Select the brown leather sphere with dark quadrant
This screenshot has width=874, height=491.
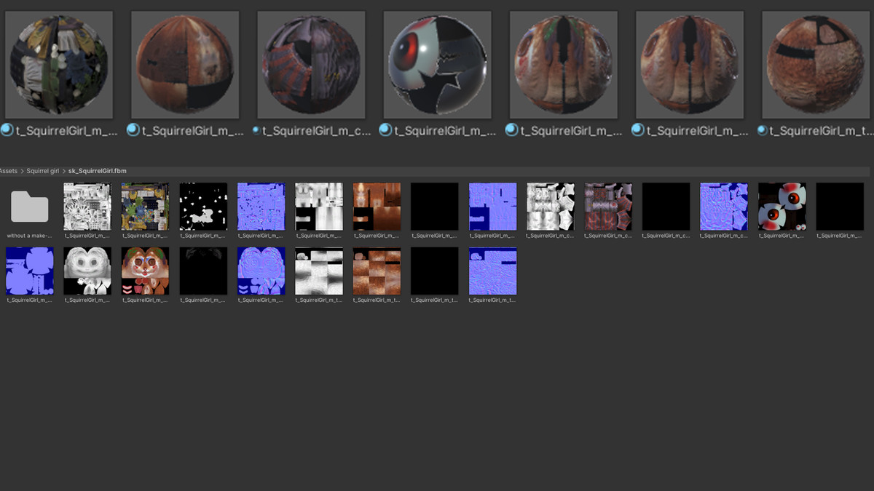(x=185, y=65)
